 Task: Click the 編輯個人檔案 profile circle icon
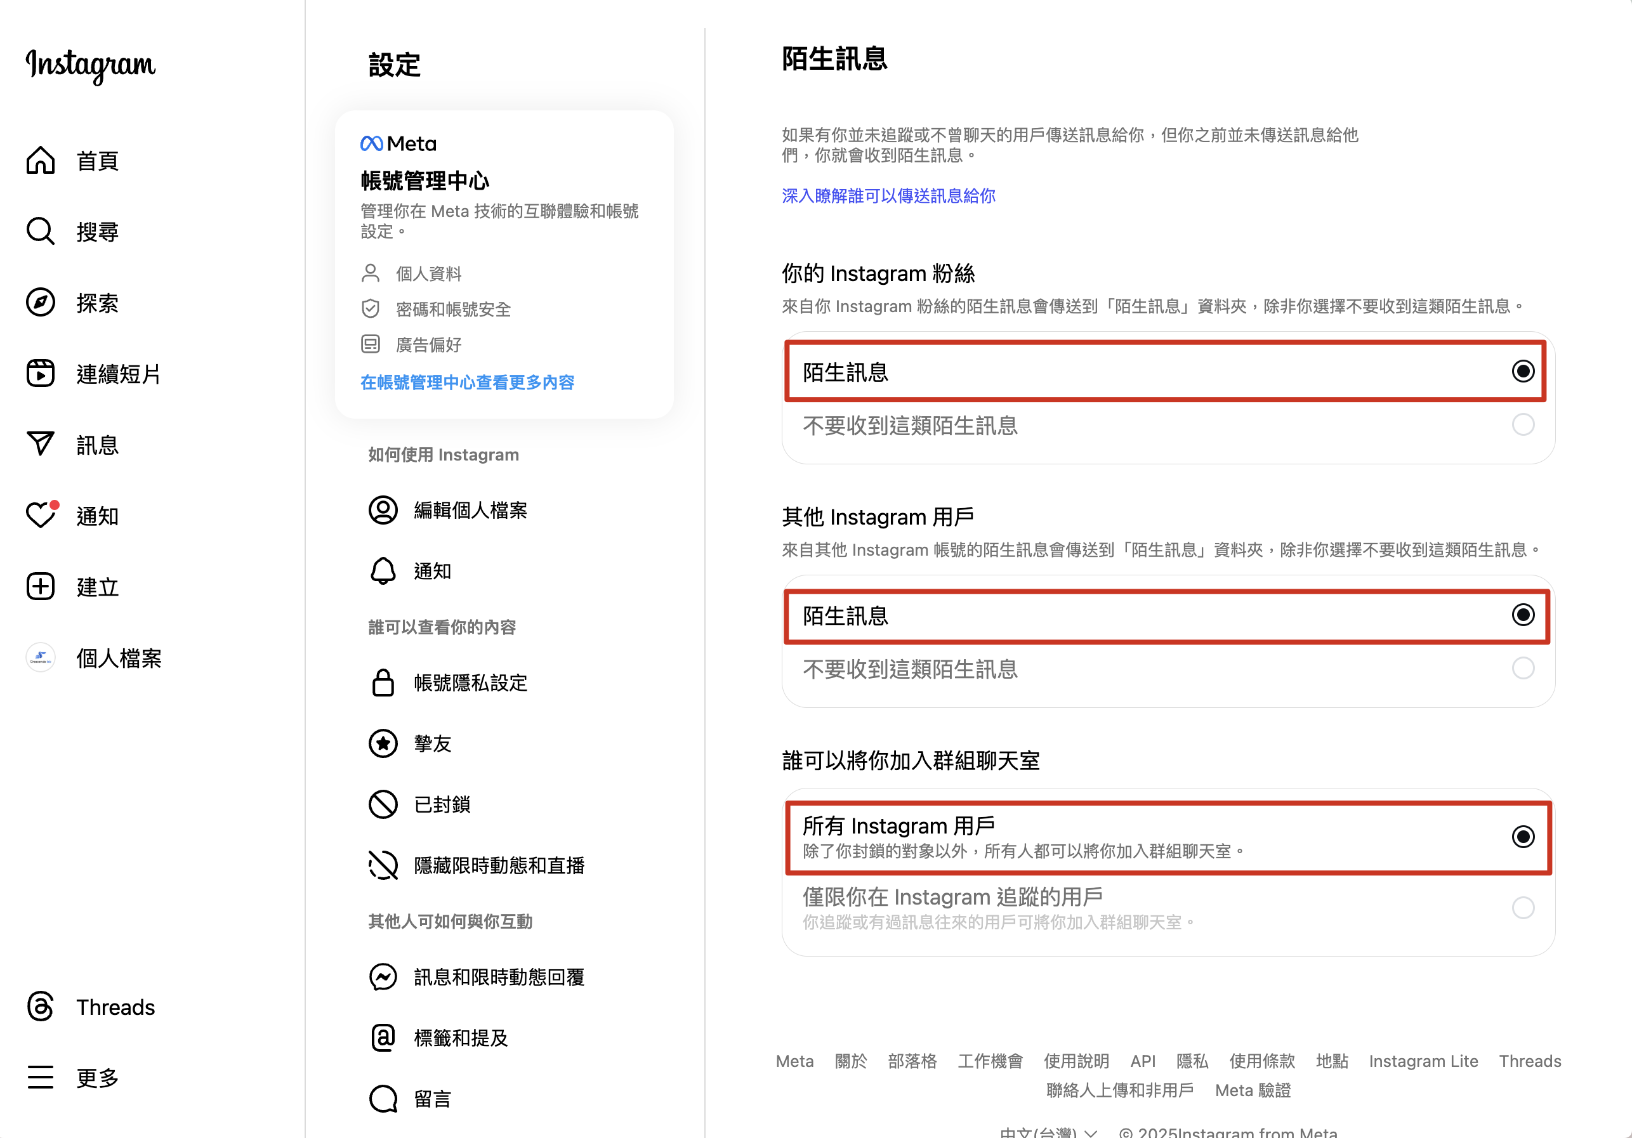(x=383, y=509)
